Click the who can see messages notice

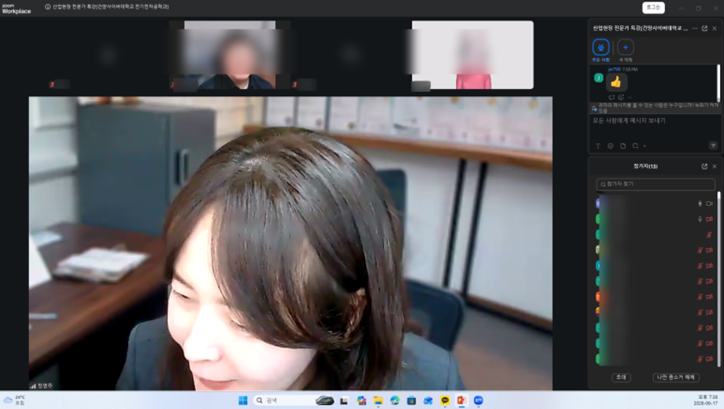pyautogui.click(x=655, y=108)
